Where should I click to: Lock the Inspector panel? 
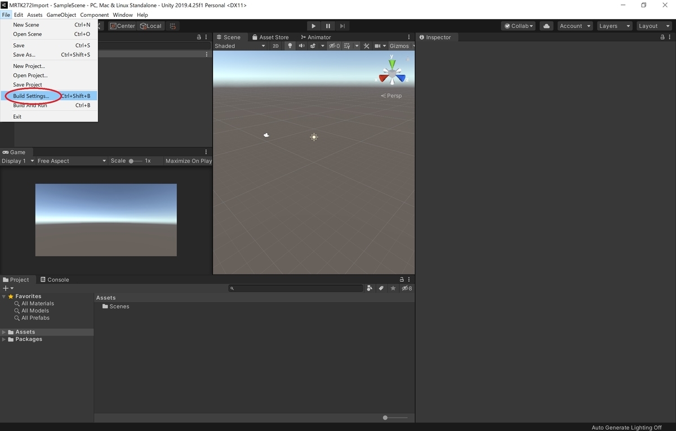pyautogui.click(x=662, y=37)
